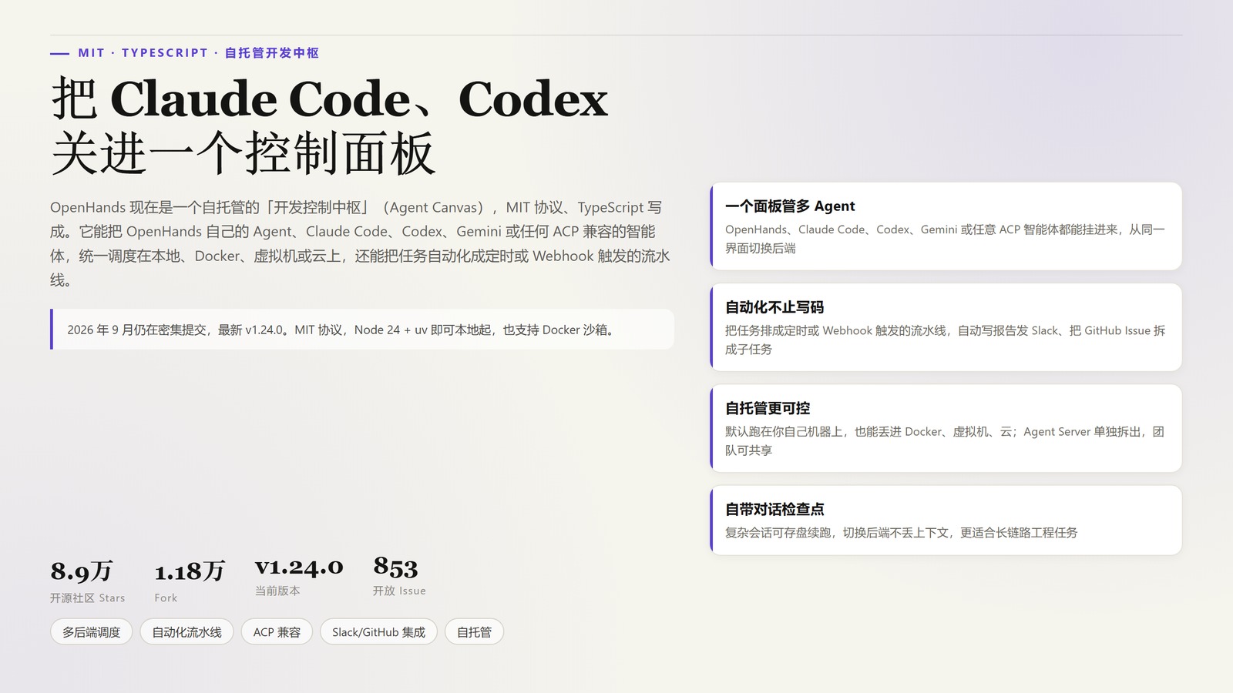
Task: Open the 自托管更可控 card
Action: coord(946,428)
